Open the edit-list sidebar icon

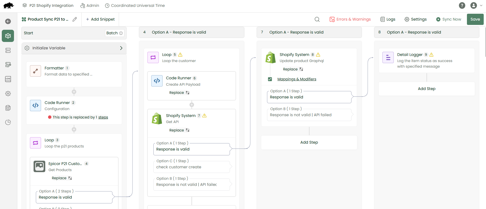point(8,65)
